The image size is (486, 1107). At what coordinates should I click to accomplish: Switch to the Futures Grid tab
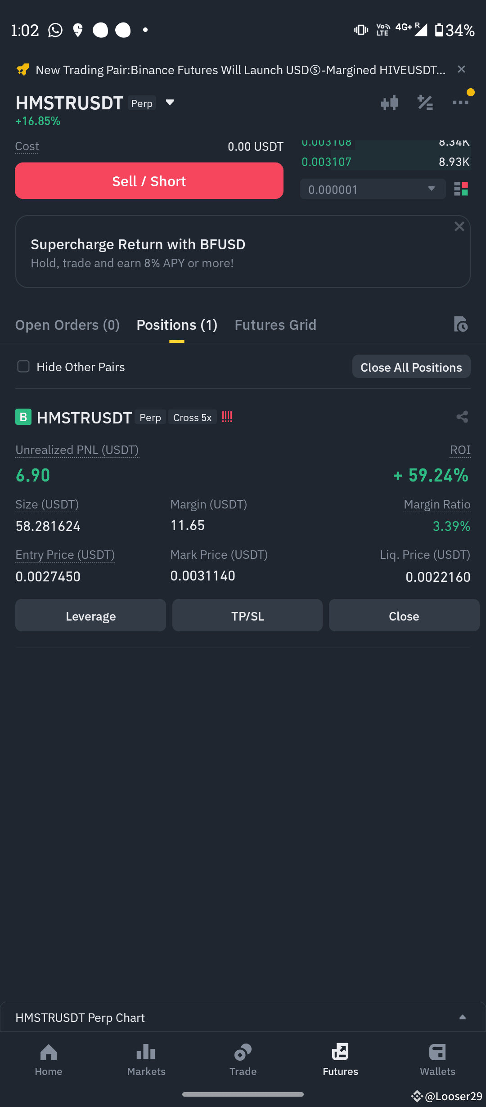click(x=275, y=325)
